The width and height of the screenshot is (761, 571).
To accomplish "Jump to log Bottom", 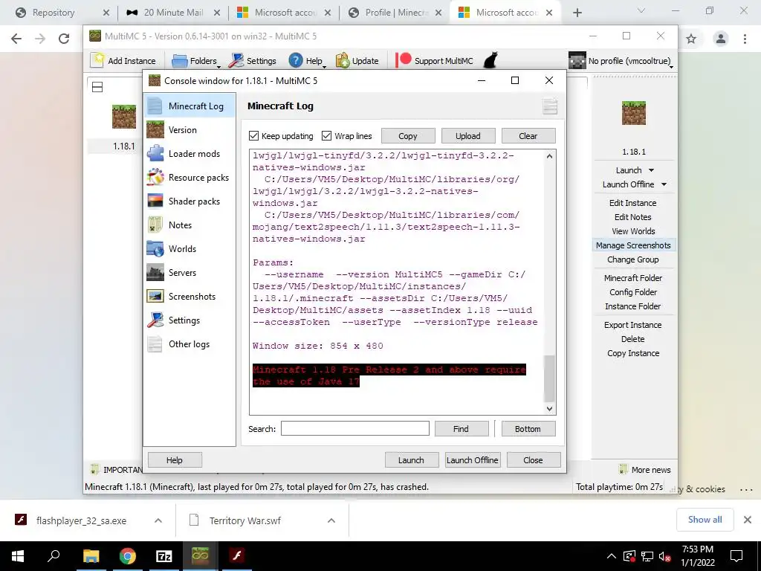I will point(528,429).
